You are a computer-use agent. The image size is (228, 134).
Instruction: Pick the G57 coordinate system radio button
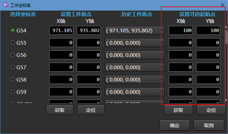click(13, 67)
